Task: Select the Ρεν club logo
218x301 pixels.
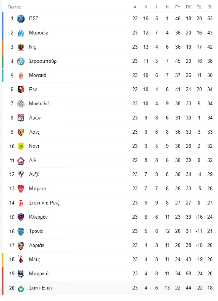Action: point(21,90)
